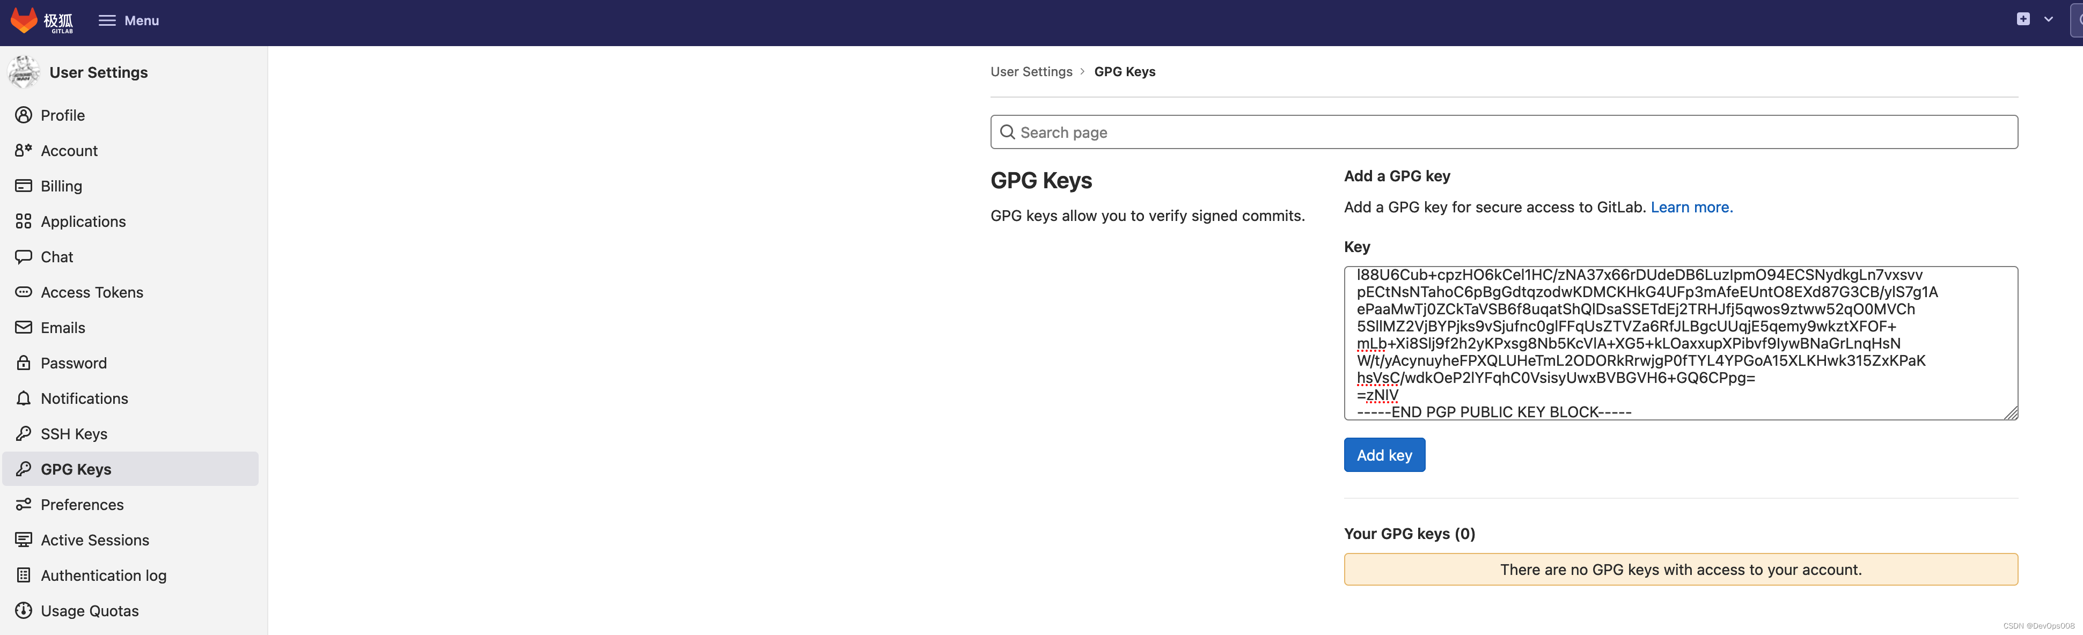Click the Notifications bell icon
The width and height of the screenshot is (2083, 635).
coord(24,398)
